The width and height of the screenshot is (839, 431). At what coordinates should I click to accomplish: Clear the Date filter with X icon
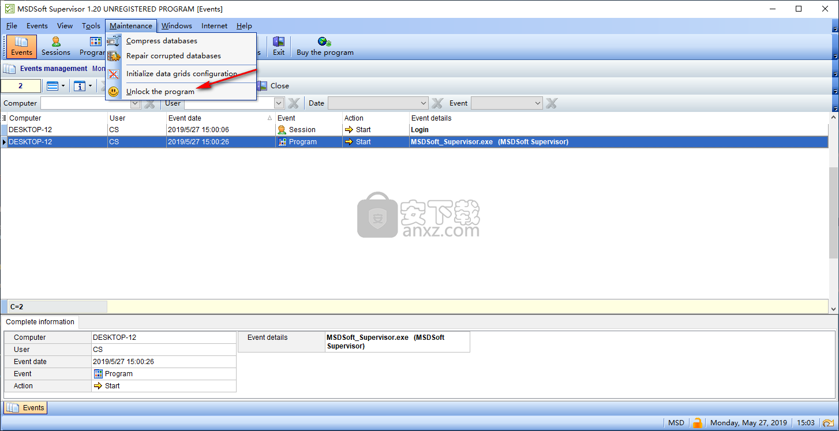[437, 103]
